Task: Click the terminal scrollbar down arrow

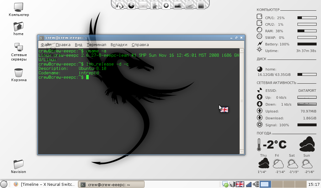Action: [242, 152]
